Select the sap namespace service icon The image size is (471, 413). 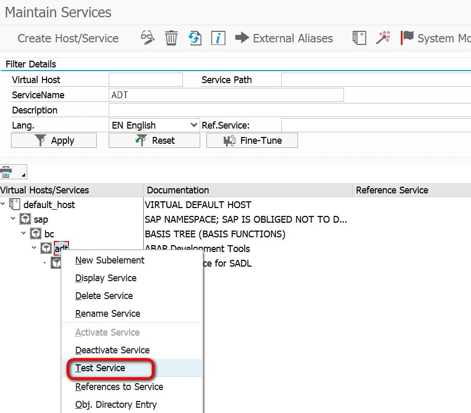[x=25, y=219]
